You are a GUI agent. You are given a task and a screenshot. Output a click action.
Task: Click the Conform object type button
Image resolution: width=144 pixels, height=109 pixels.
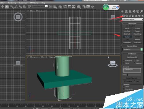127,31
